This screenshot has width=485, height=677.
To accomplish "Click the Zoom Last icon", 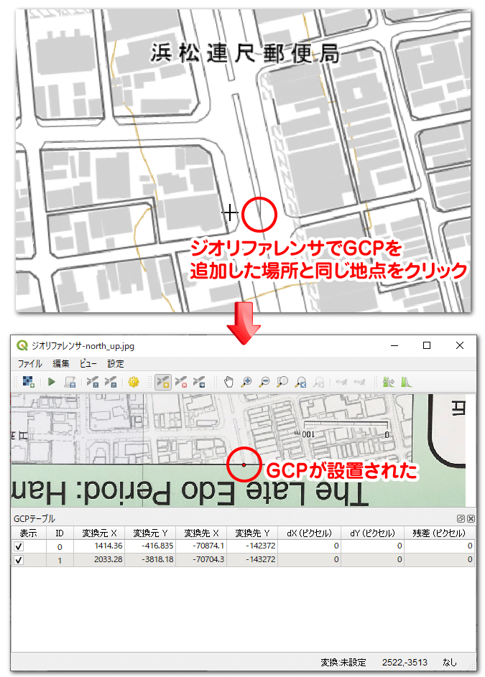I will (300, 382).
